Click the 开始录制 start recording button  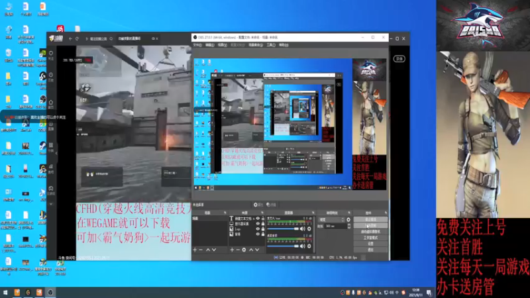coord(370,225)
